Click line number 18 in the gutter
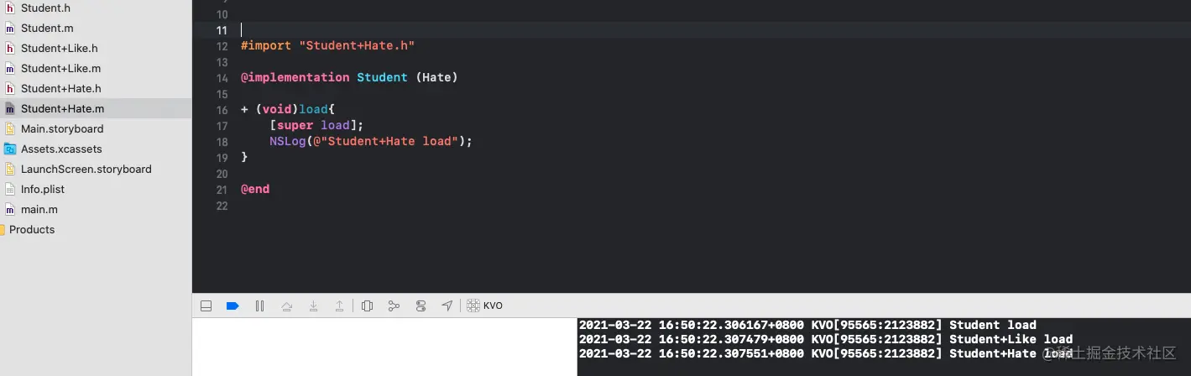This screenshot has height=376, width=1191. pos(222,142)
